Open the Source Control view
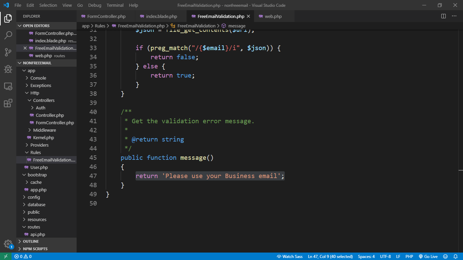The width and height of the screenshot is (463, 260). [8, 52]
